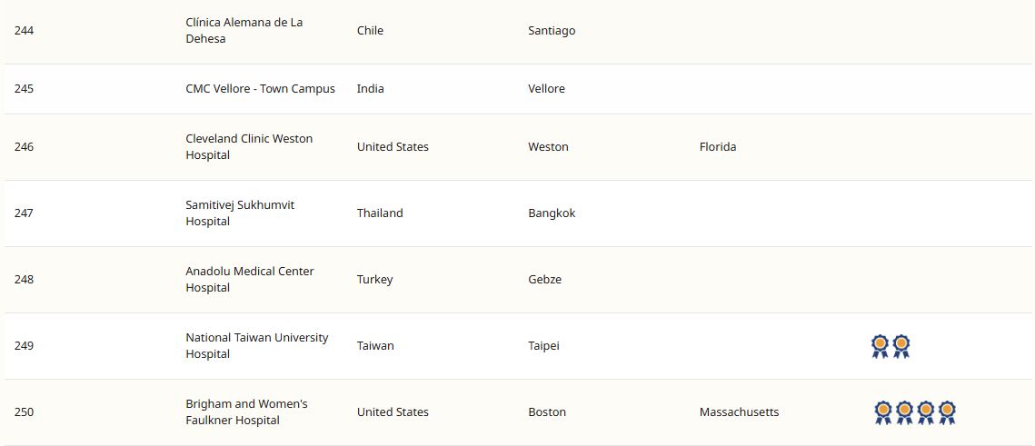Click first award ribbon in Brigham and Women's row

883,412
